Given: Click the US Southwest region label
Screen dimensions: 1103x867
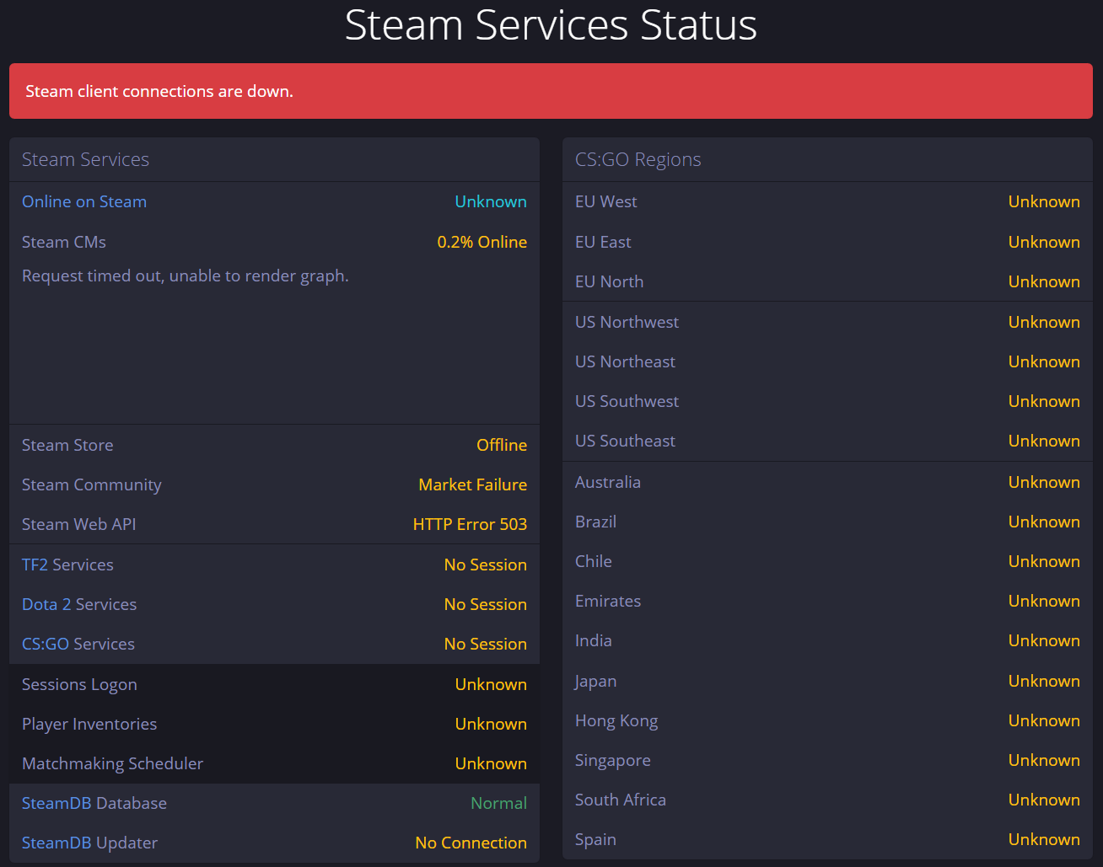Looking at the screenshot, I should [x=627, y=401].
